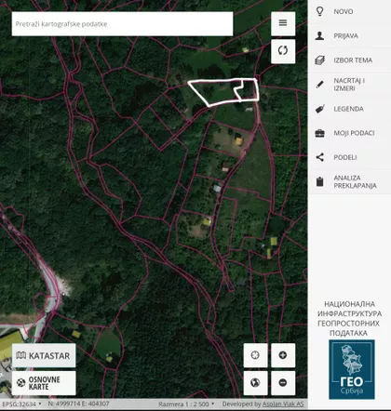Click the briefcase icon for Moji podaci
The image size is (391, 411).
pos(319,133)
